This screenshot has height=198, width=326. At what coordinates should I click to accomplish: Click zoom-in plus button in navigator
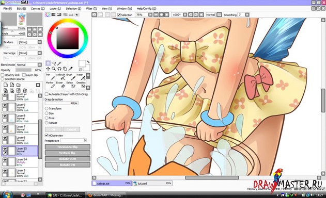[35, 29]
